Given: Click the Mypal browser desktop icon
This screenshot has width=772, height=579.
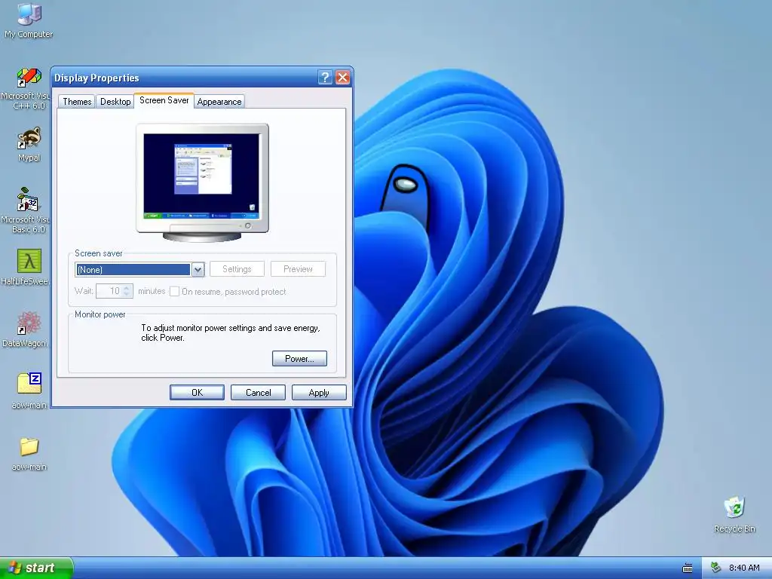Looking at the screenshot, I should point(29,144).
